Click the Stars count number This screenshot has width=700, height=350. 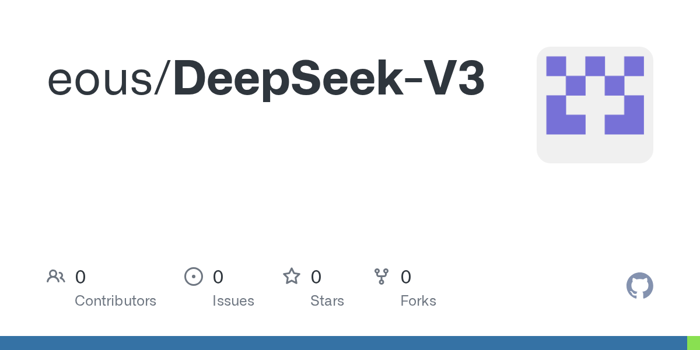click(316, 277)
